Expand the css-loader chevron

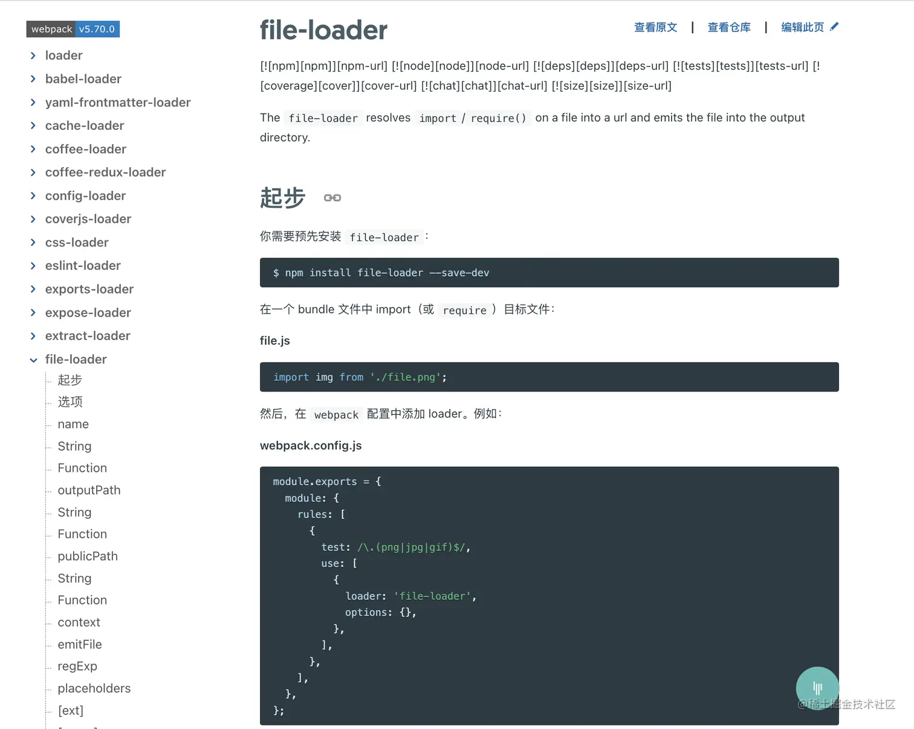[x=33, y=243]
